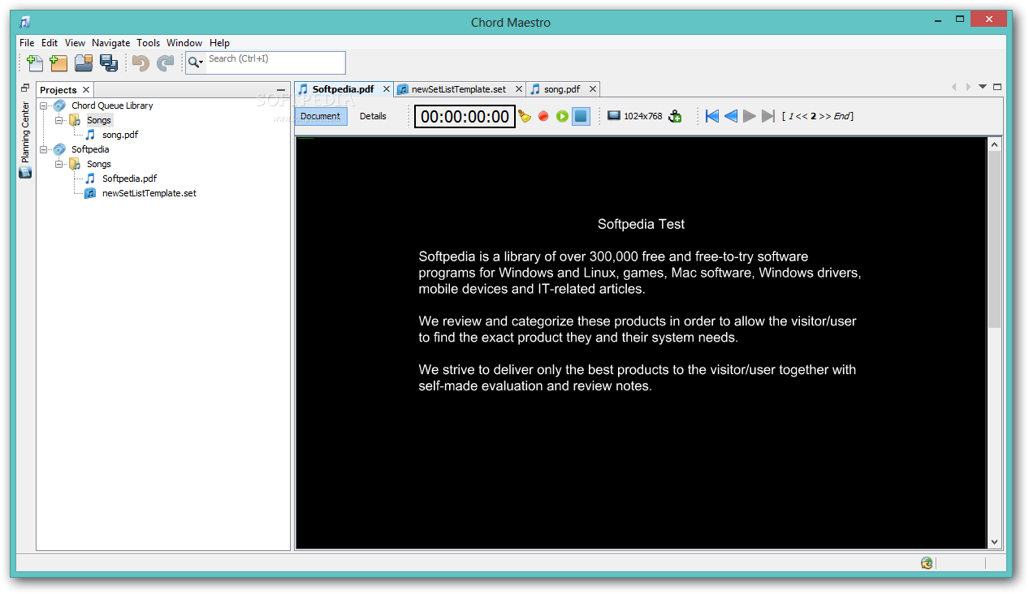This screenshot has height=594, width=1029.
Task: Open the Window menu
Action: pos(184,43)
